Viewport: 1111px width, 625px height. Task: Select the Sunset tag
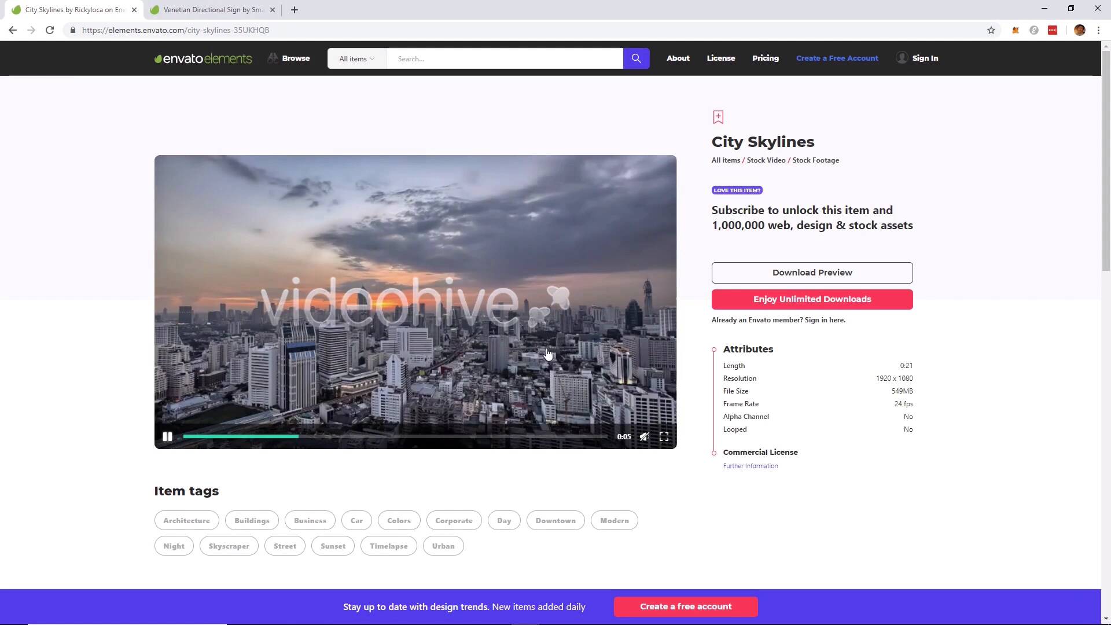(333, 546)
